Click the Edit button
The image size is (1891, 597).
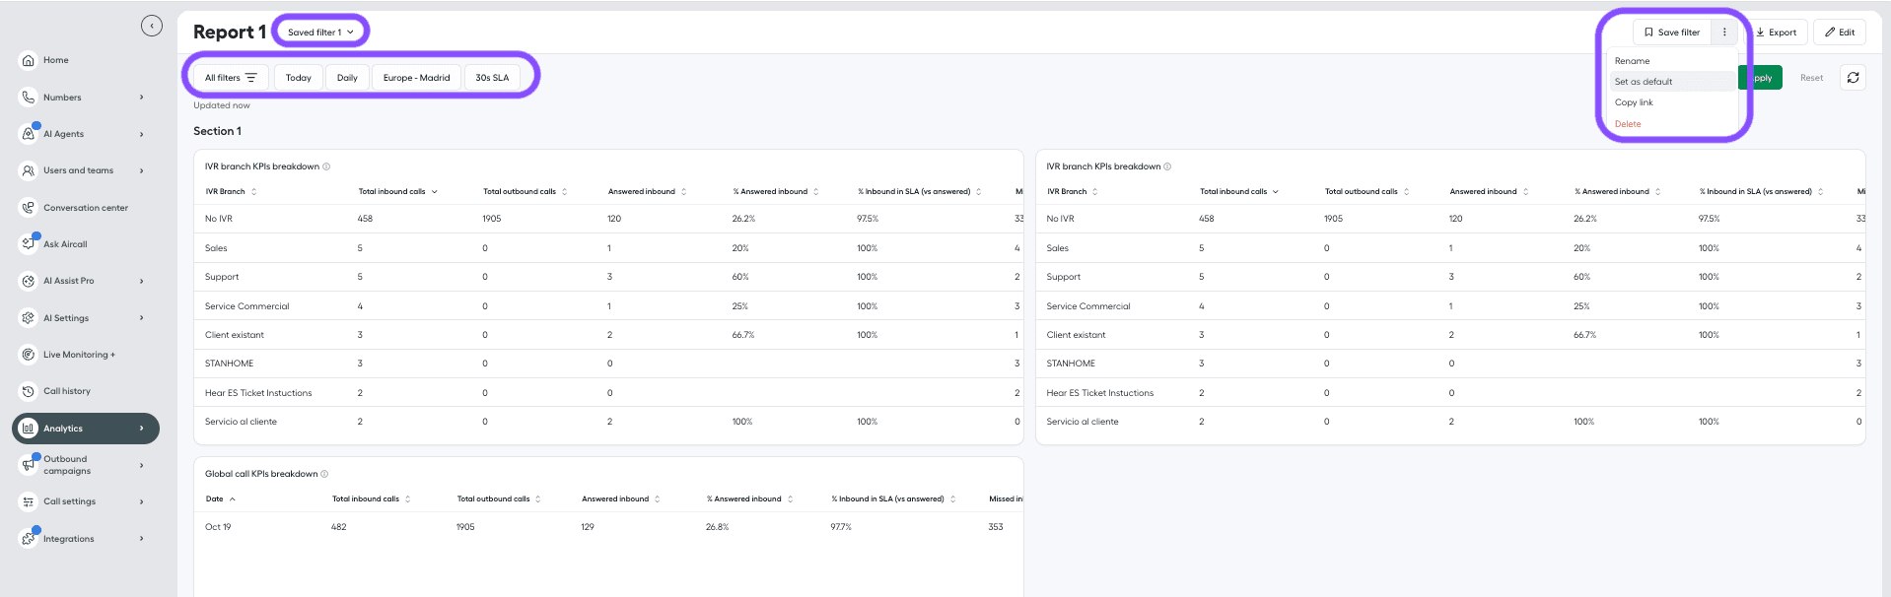1839,33
